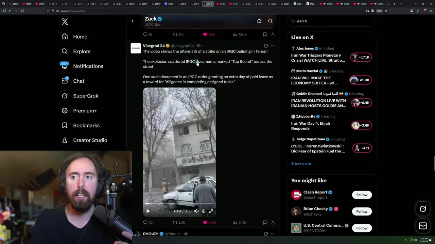Open new browser tab with plus
435x244 pixels.
(x=394, y=4)
